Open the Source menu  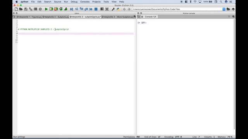click(x=58, y=2)
